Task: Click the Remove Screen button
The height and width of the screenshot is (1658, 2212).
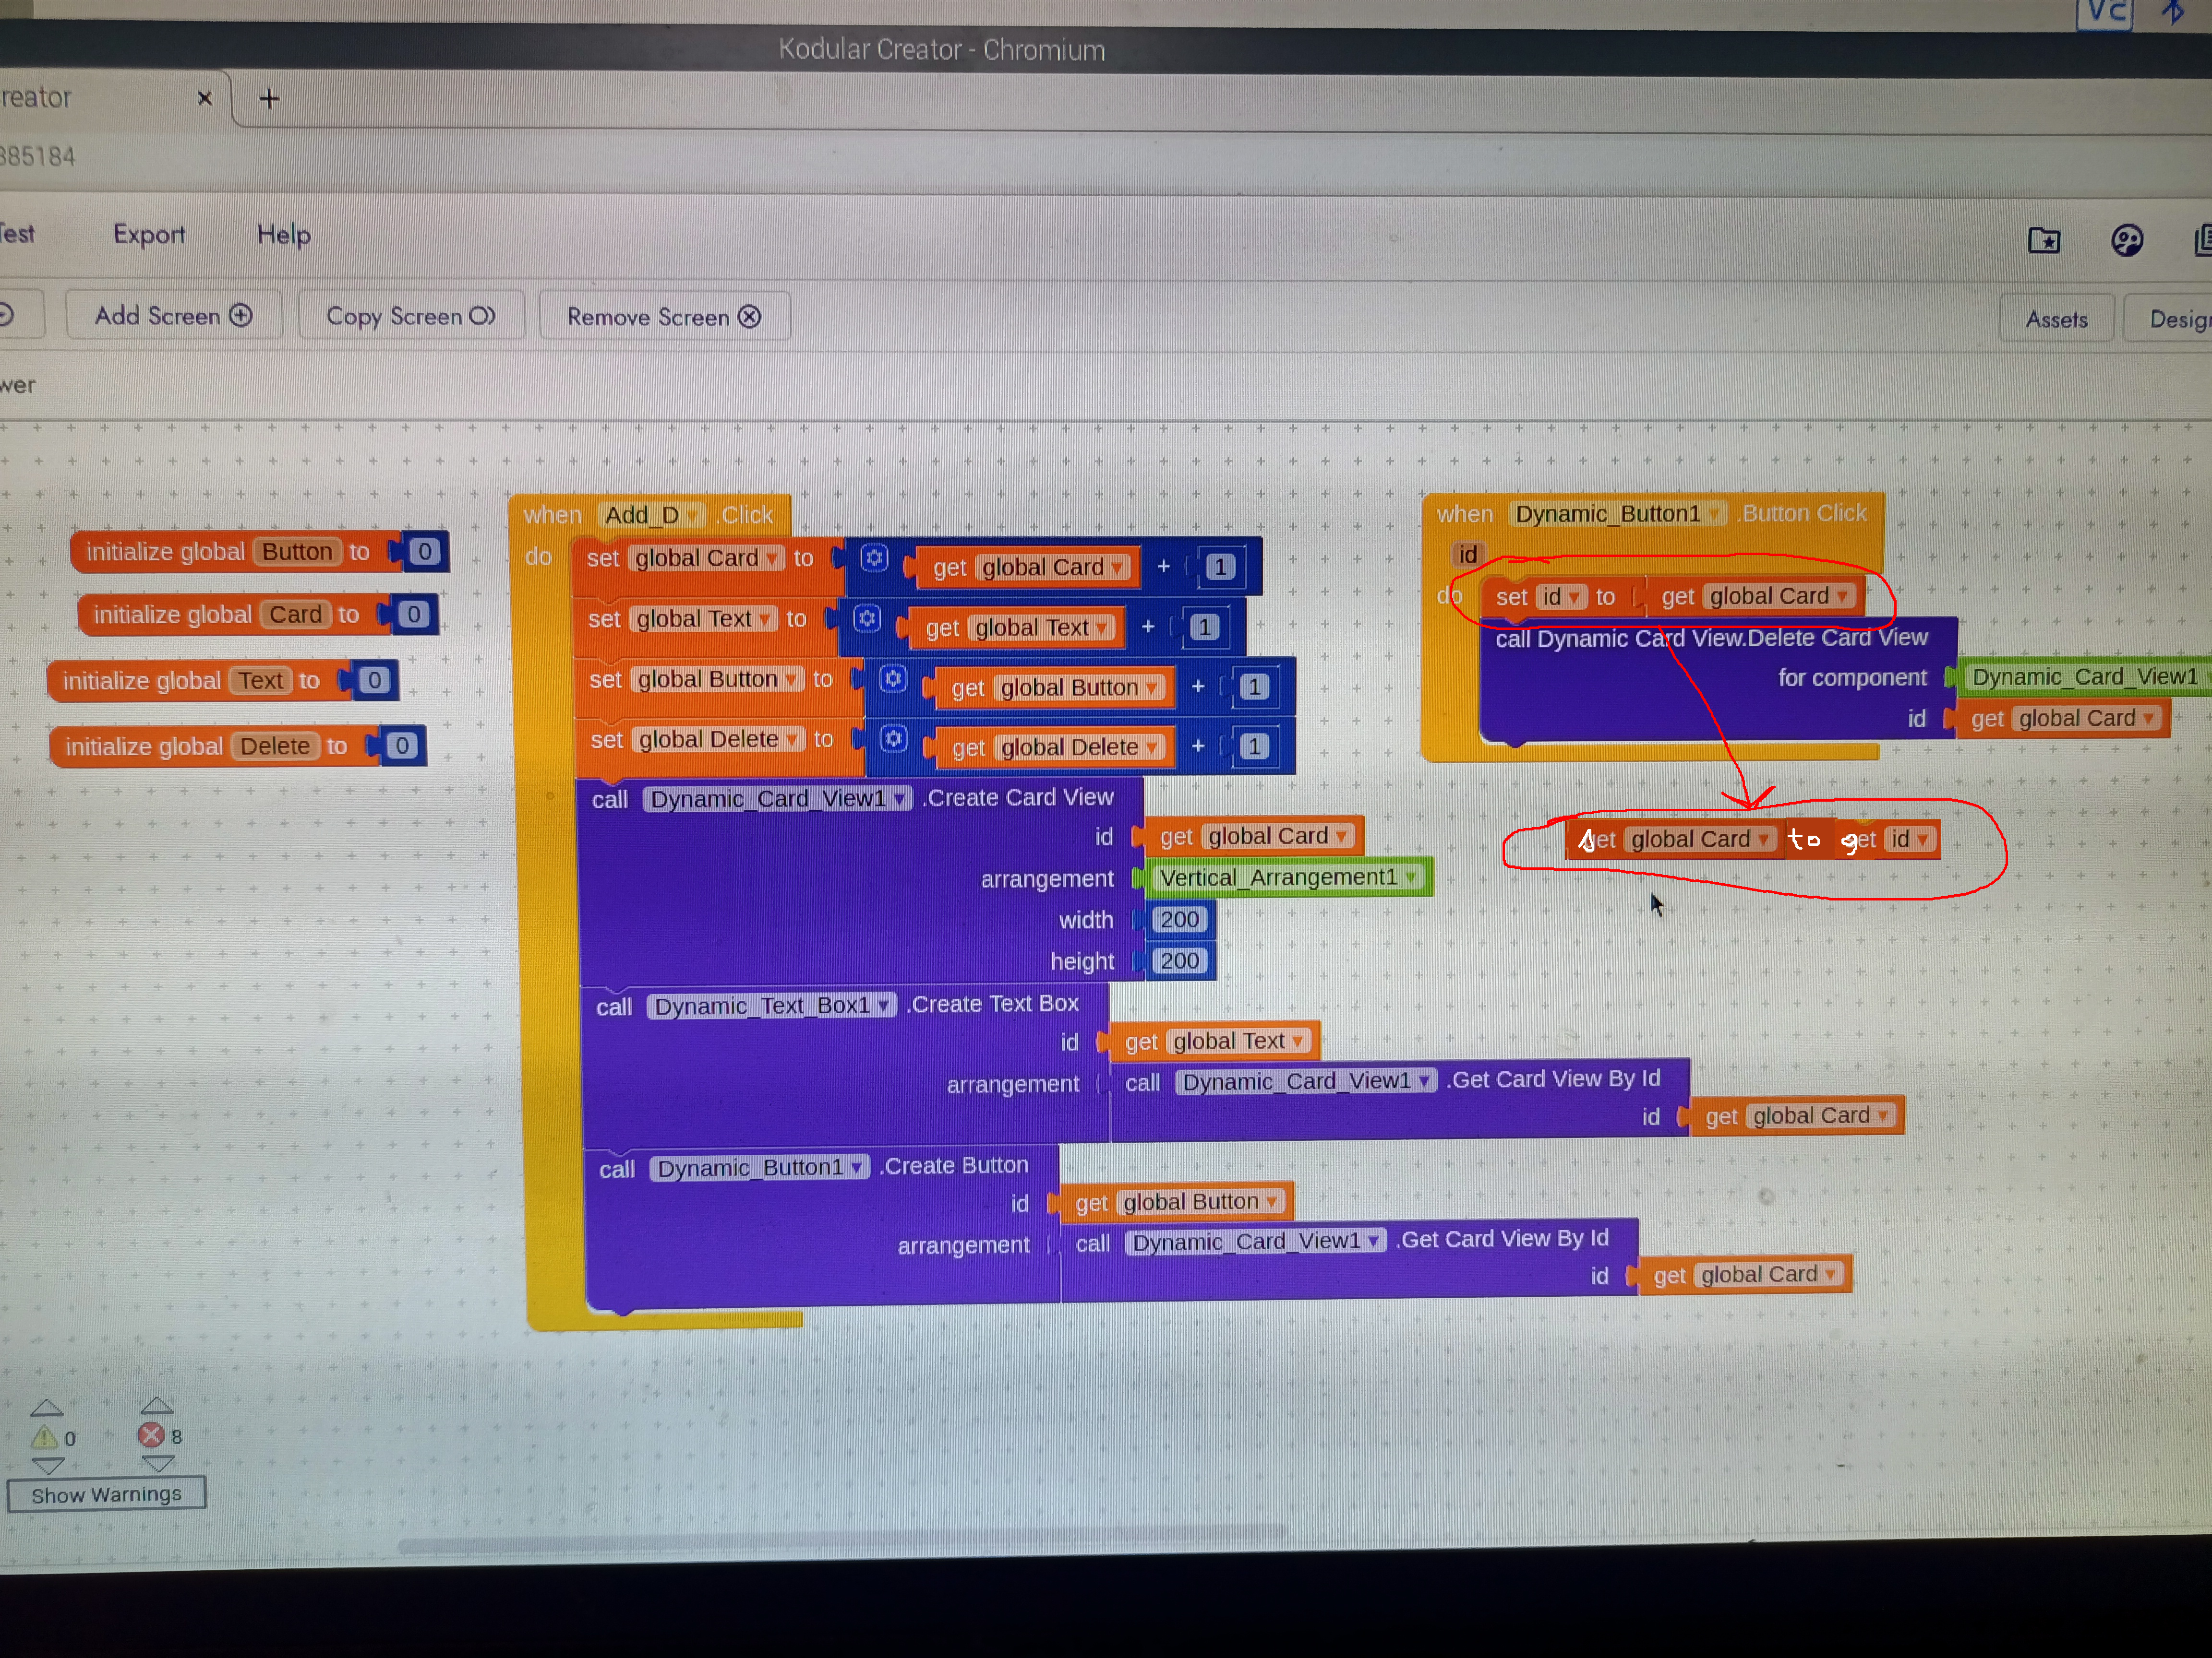Action: [x=664, y=317]
